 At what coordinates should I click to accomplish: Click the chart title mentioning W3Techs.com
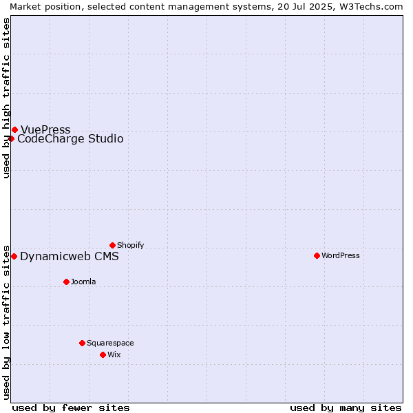[206, 7]
